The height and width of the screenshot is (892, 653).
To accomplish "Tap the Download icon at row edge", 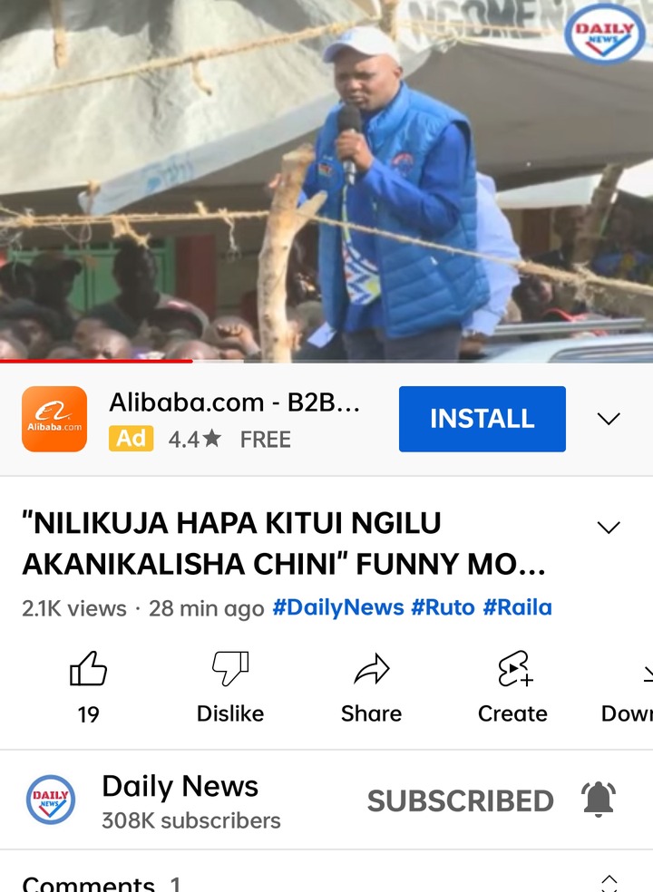I will [648, 670].
